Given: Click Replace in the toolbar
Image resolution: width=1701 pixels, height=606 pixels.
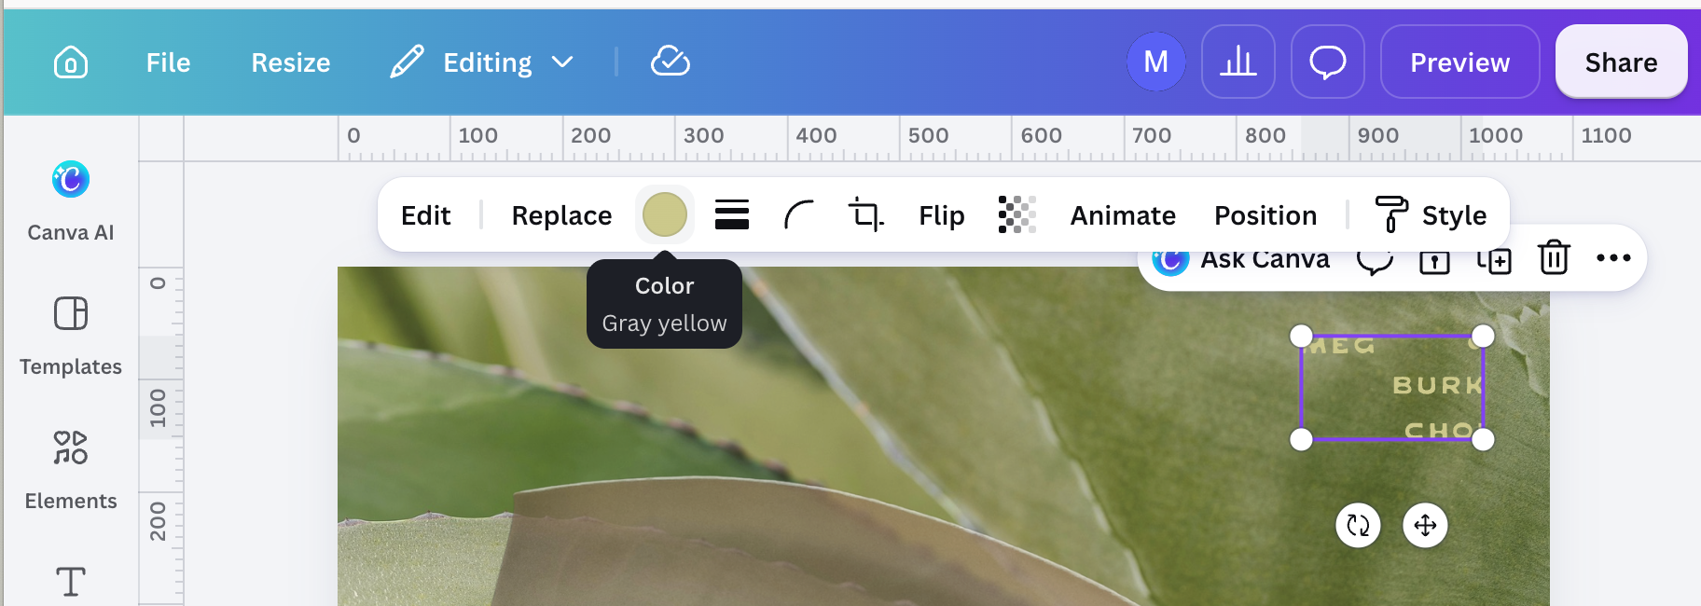Looking at the screenshot, I should [561, 215].
